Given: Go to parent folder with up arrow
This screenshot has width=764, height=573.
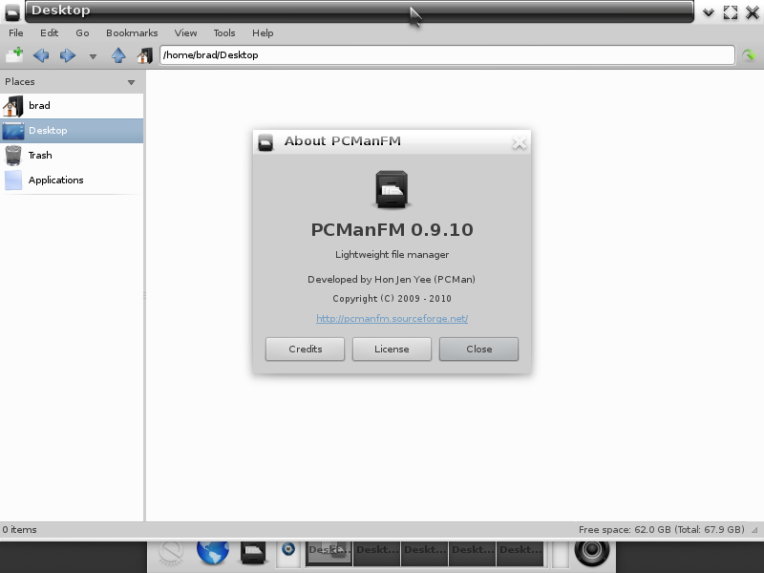Looking at the screenshot, I should pos(118,55).
